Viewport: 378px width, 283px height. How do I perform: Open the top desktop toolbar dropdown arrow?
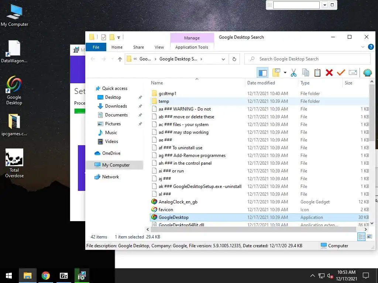click(x=325, y=5)
